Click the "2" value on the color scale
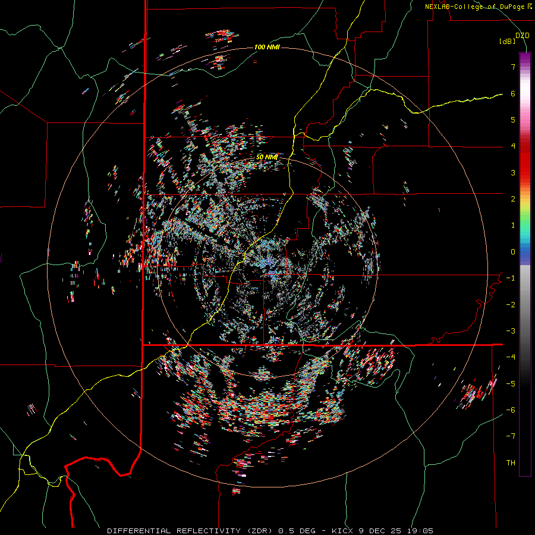 (x=513, y=199)
